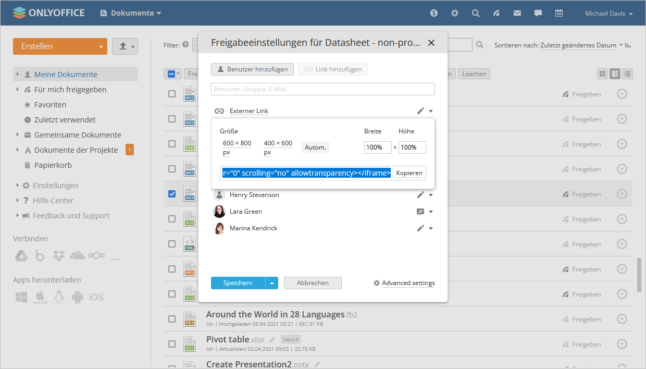
Task: Click pencil access icon for Externer Link
Action: tap(421, 111)
